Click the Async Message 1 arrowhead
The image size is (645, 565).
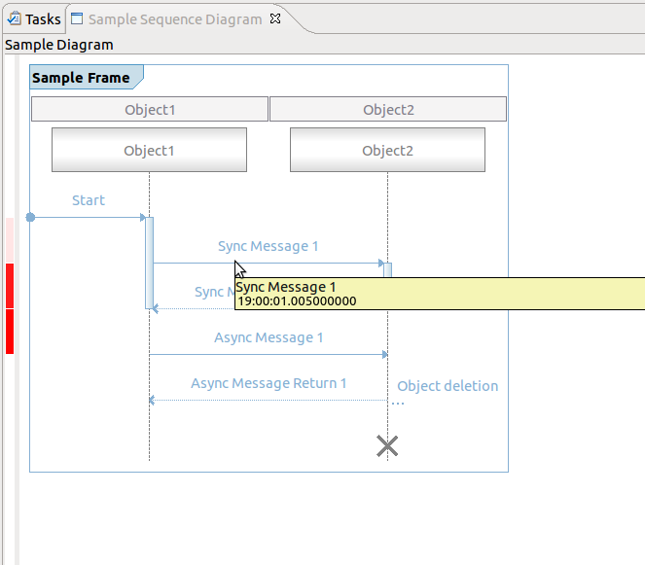pos(383,354)
